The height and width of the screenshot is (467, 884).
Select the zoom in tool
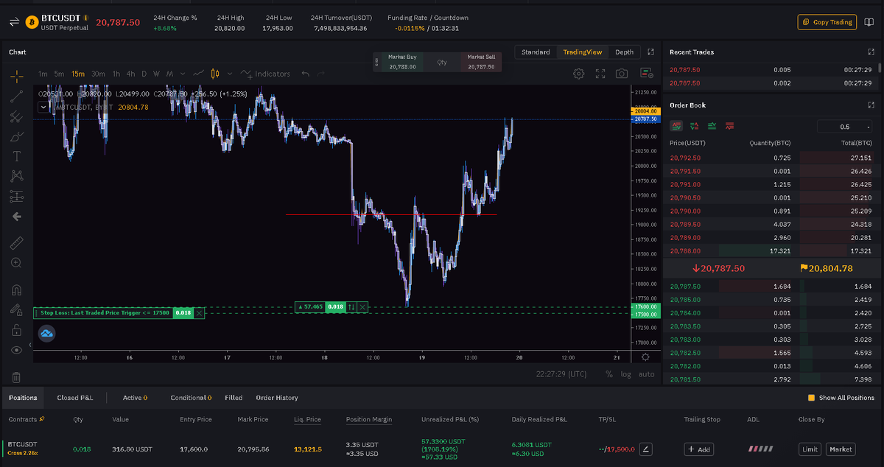click(x=16, y=263)
